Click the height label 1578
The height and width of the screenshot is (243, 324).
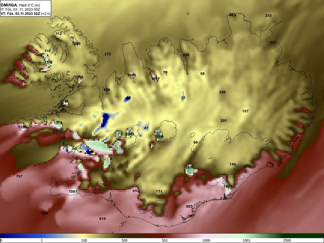point(79,77)
